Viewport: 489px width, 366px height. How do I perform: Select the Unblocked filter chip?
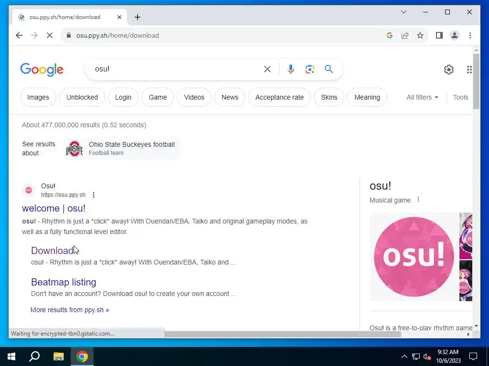tap(82, 97)
